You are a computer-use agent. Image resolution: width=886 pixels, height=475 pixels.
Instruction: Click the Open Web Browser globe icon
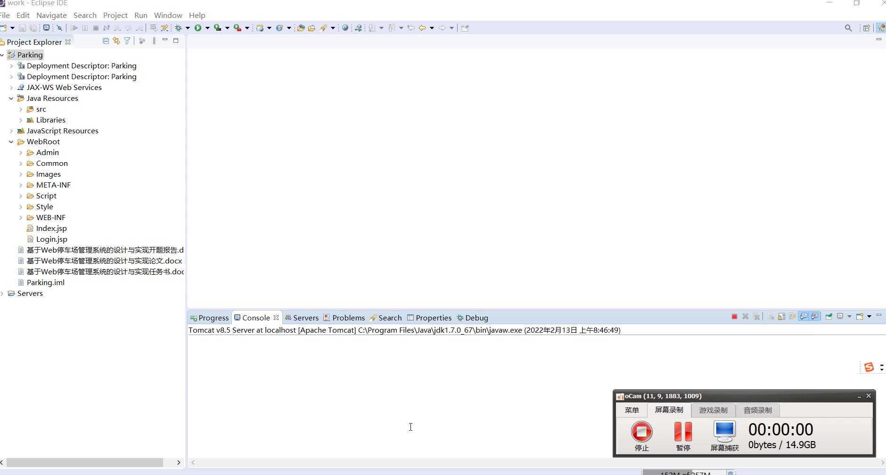pyautogui.click(x=345, y=28)
